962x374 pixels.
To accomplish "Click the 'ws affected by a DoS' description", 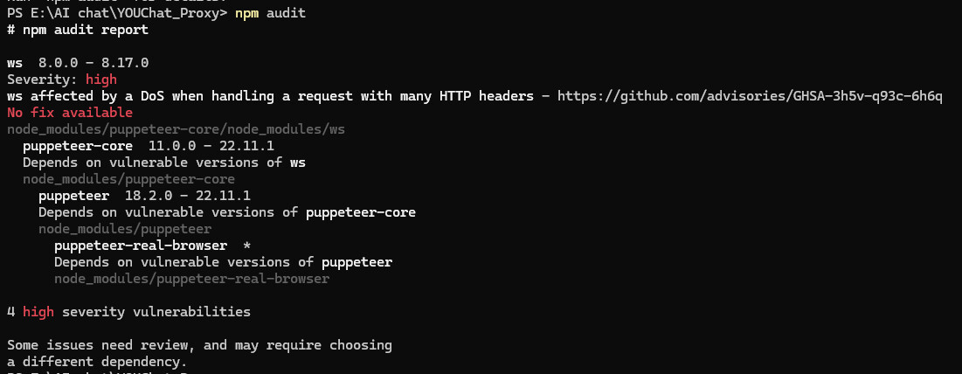I will [x=270, y=96].
